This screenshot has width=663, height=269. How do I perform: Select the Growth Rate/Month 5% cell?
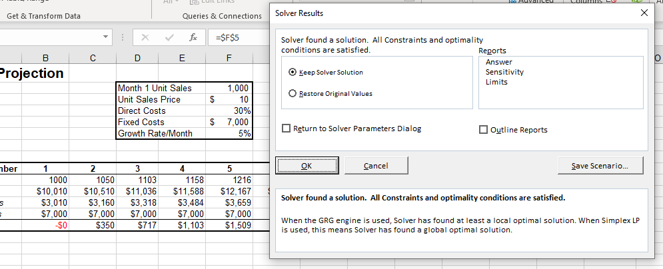click(229, 133)
